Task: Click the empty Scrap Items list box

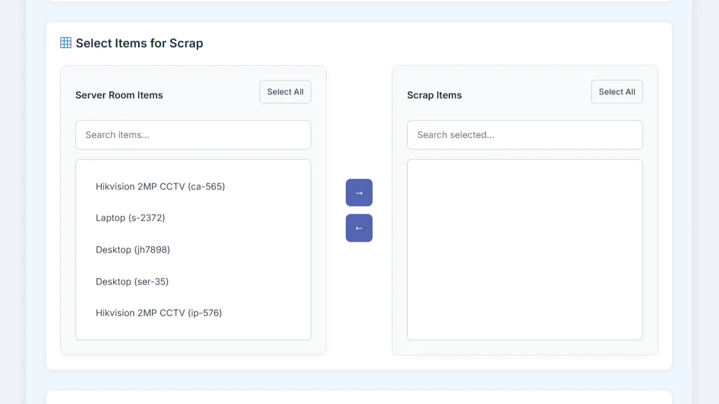Action: click(525, 250)
